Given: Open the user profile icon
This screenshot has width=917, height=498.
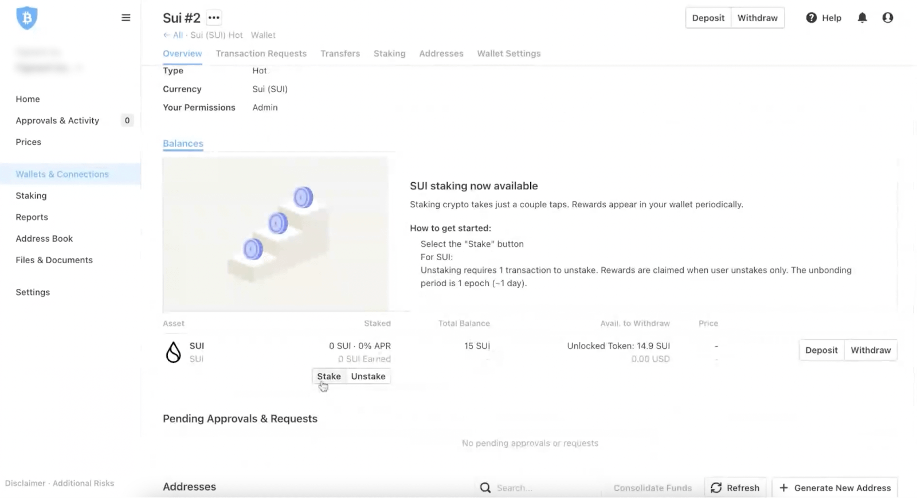Looking at the screenshot, I should (887, 18).
